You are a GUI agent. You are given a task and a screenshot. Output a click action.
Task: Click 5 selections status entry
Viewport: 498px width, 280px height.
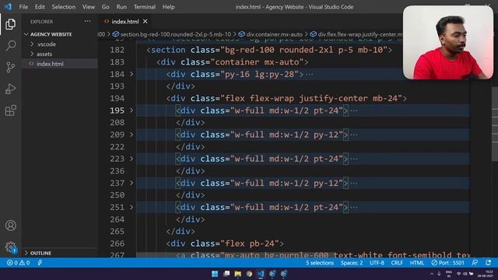click(320, 263)
